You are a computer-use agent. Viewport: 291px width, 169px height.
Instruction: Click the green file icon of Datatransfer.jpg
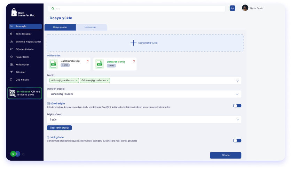coord(53,64)
